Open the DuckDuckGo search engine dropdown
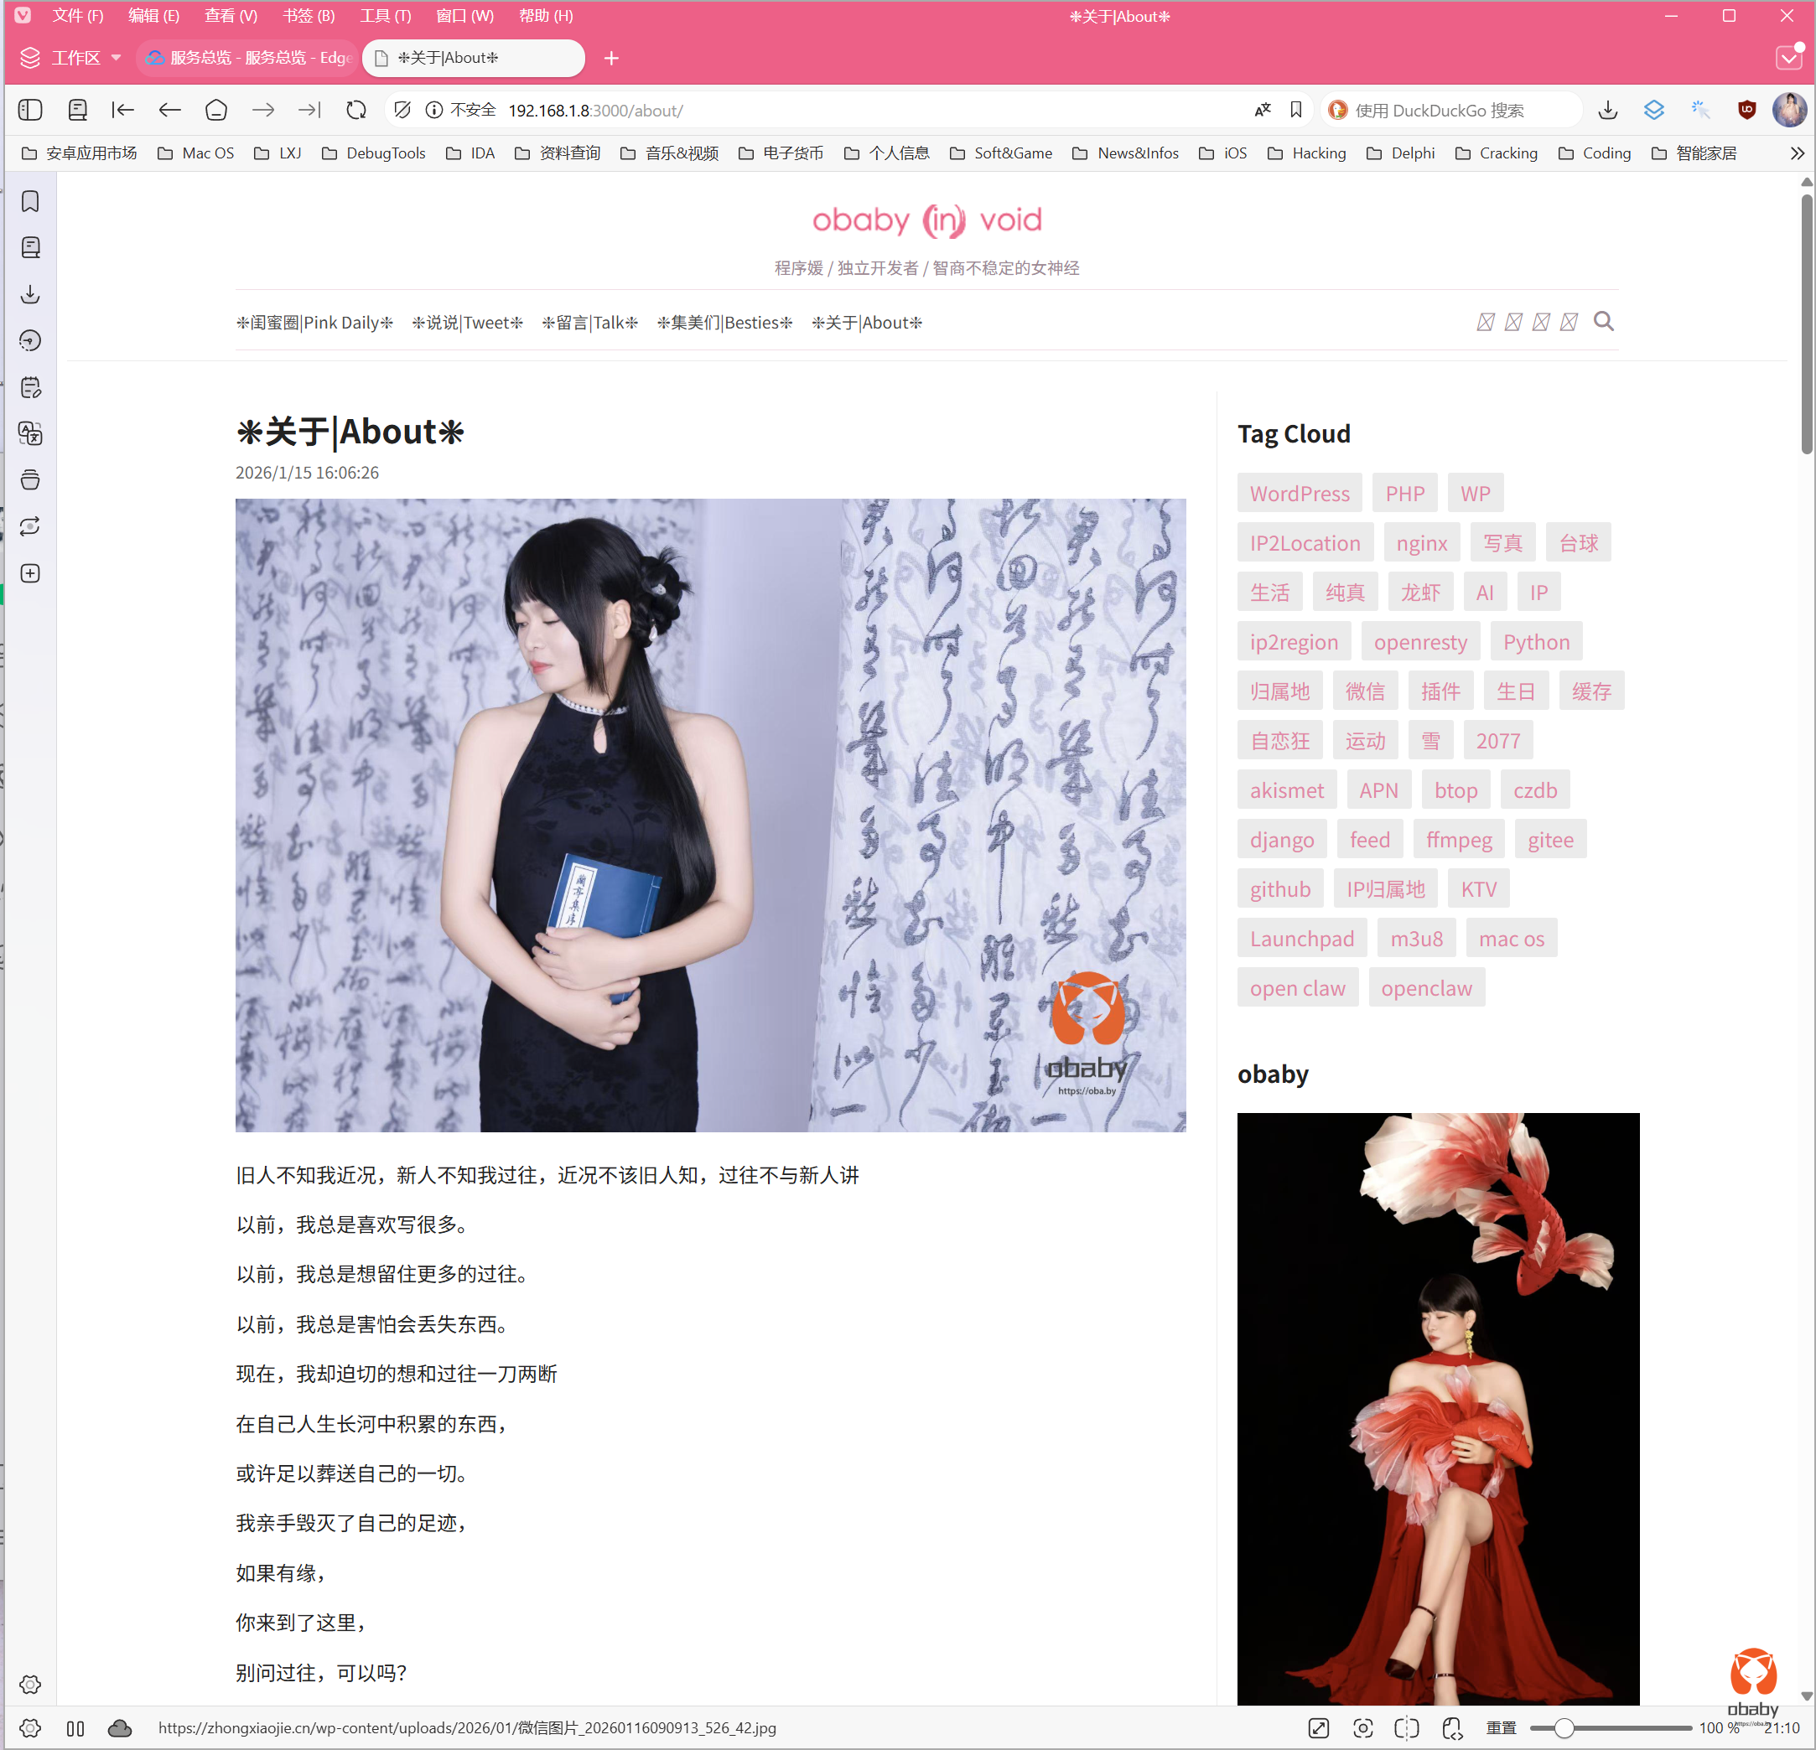 (1337, 111)
